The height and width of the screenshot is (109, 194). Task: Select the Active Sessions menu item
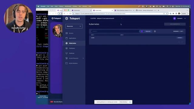click(73, 63)
